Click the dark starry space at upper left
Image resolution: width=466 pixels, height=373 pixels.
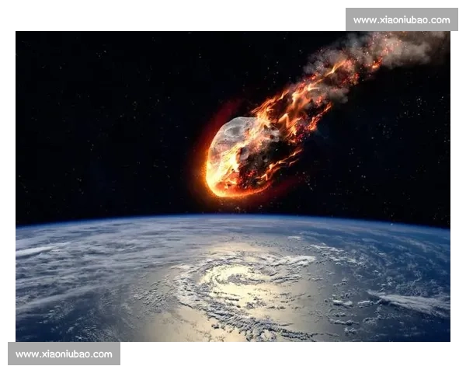click(78, 78)
